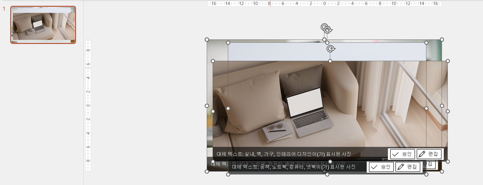This screenshot has width=483, height=185.
Task: Click the front sofa photo's top-left corner handle
Action: click(213, 61)
